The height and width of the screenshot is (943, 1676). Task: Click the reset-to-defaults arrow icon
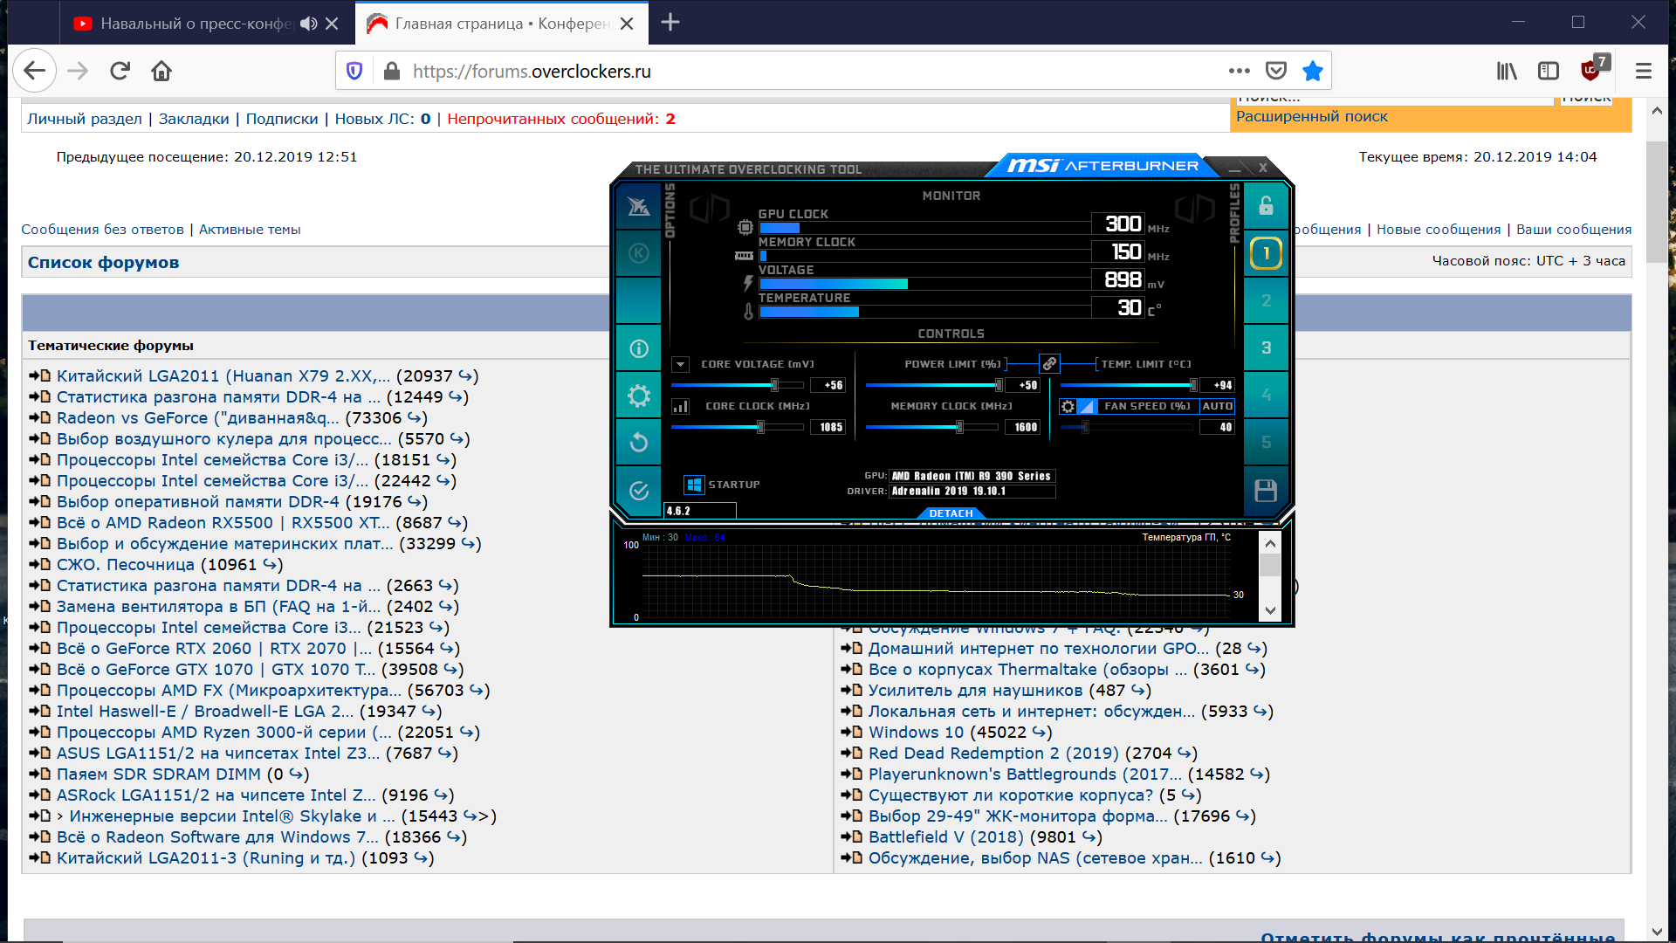pyautogui.click(x=639, y=443)
